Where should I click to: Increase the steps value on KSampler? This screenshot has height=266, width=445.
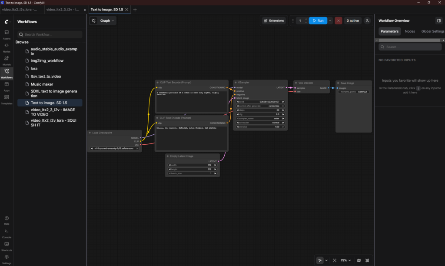click(x=283, y=110)
